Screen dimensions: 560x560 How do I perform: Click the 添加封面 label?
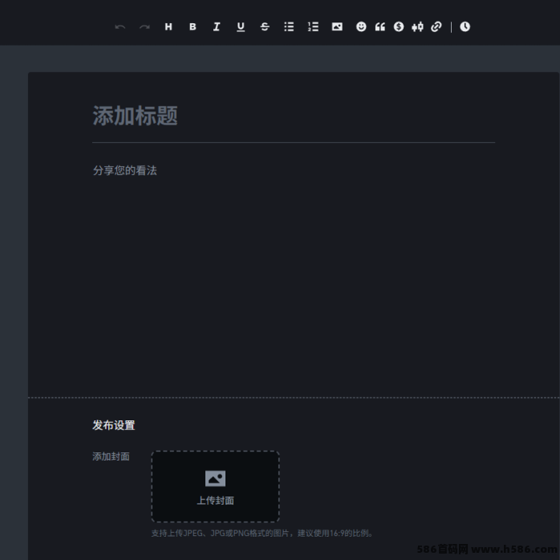(111, 457)
